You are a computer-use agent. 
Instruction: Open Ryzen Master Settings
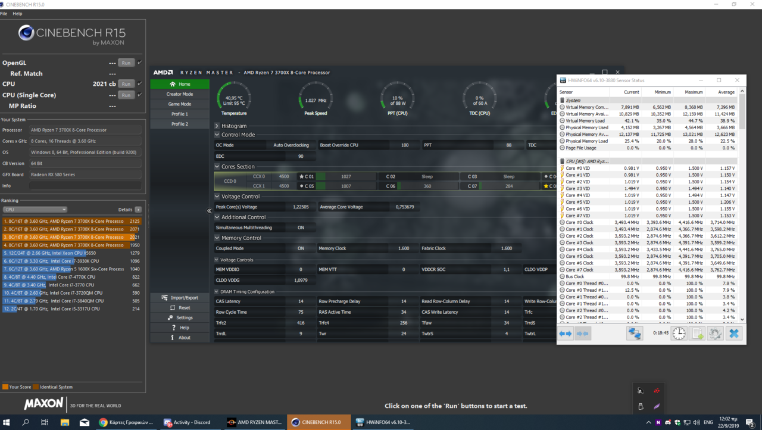(x=180, y=317)
